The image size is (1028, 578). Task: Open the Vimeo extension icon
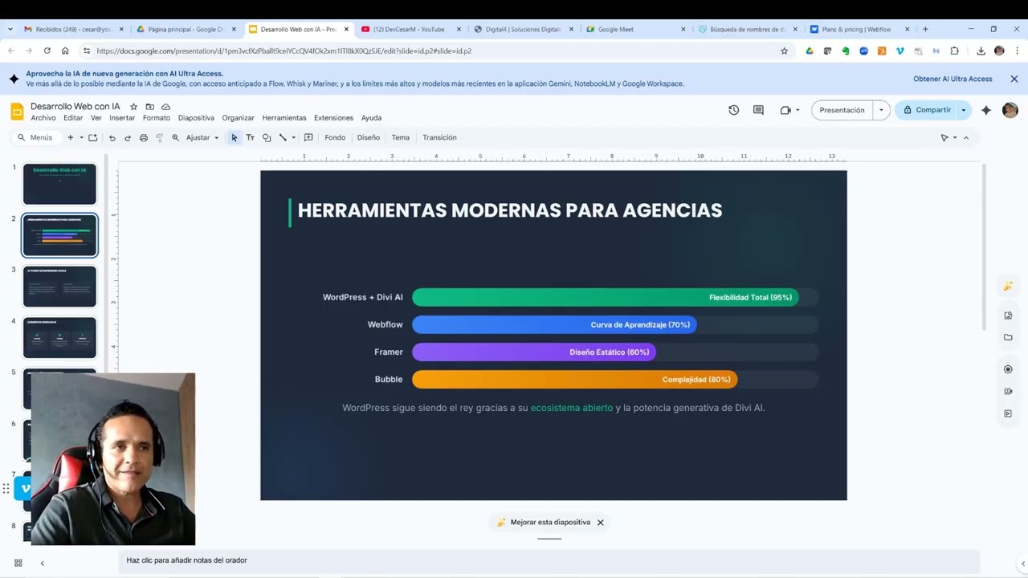tap(899, 51)
